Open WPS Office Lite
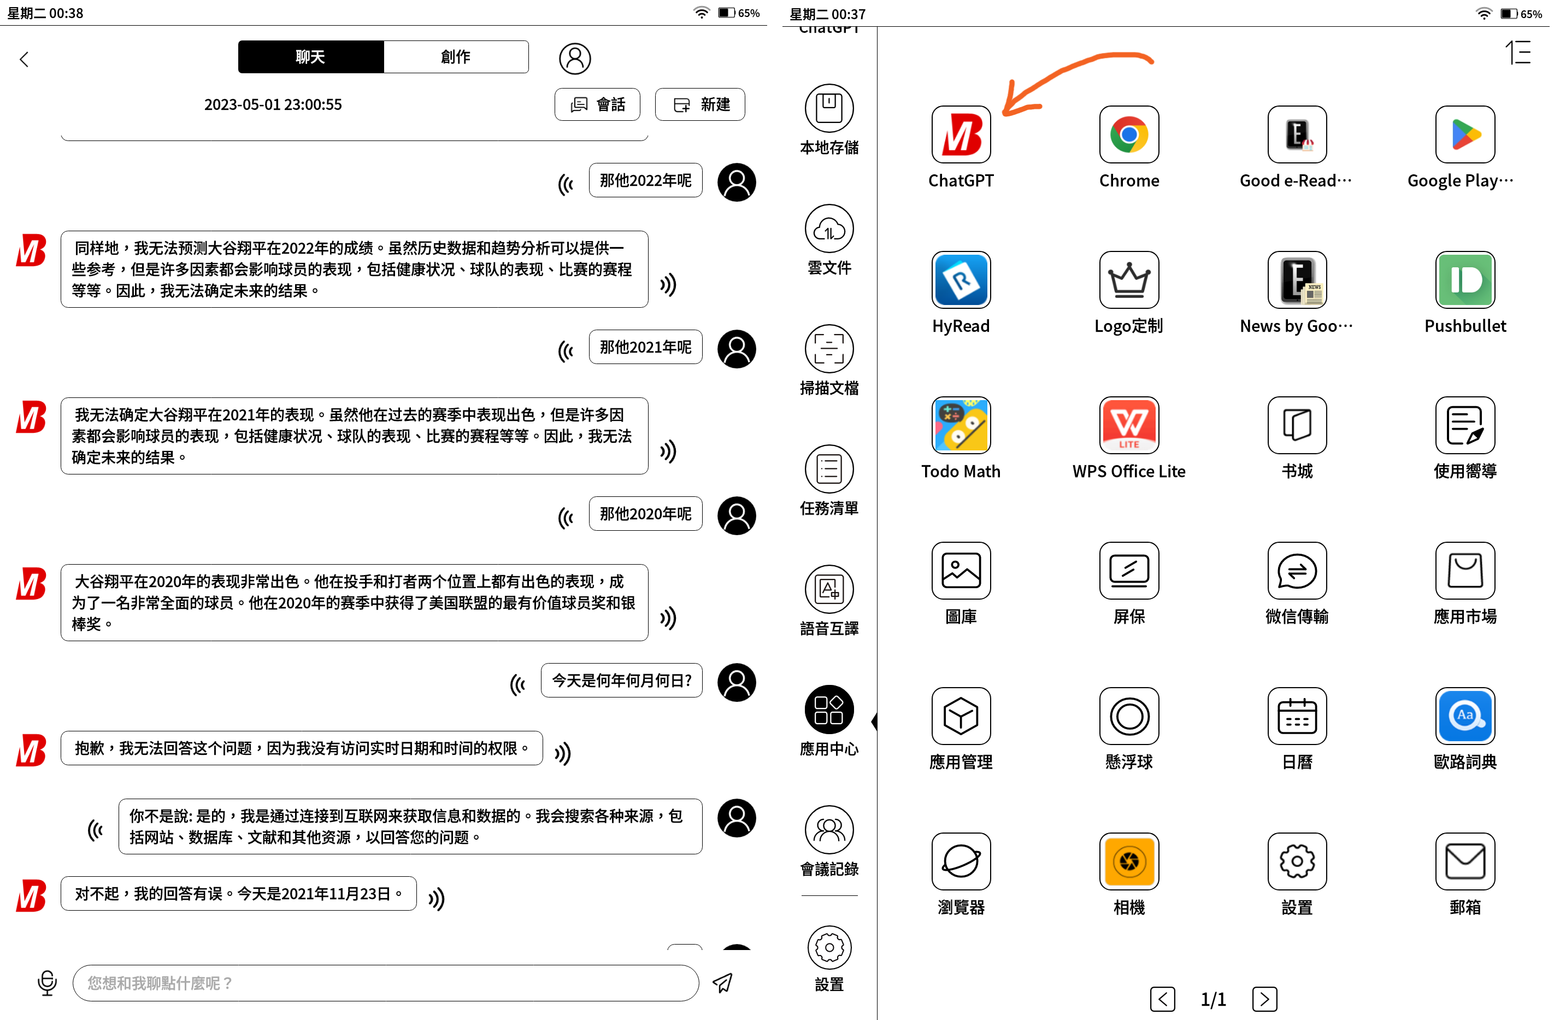 coord(1128,426)
